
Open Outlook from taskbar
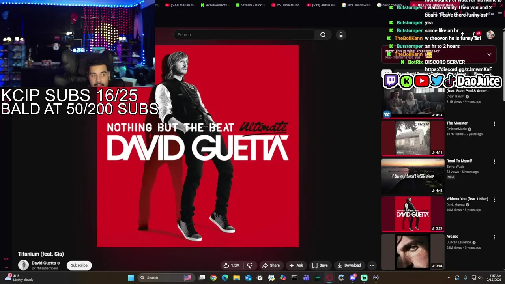248,278
